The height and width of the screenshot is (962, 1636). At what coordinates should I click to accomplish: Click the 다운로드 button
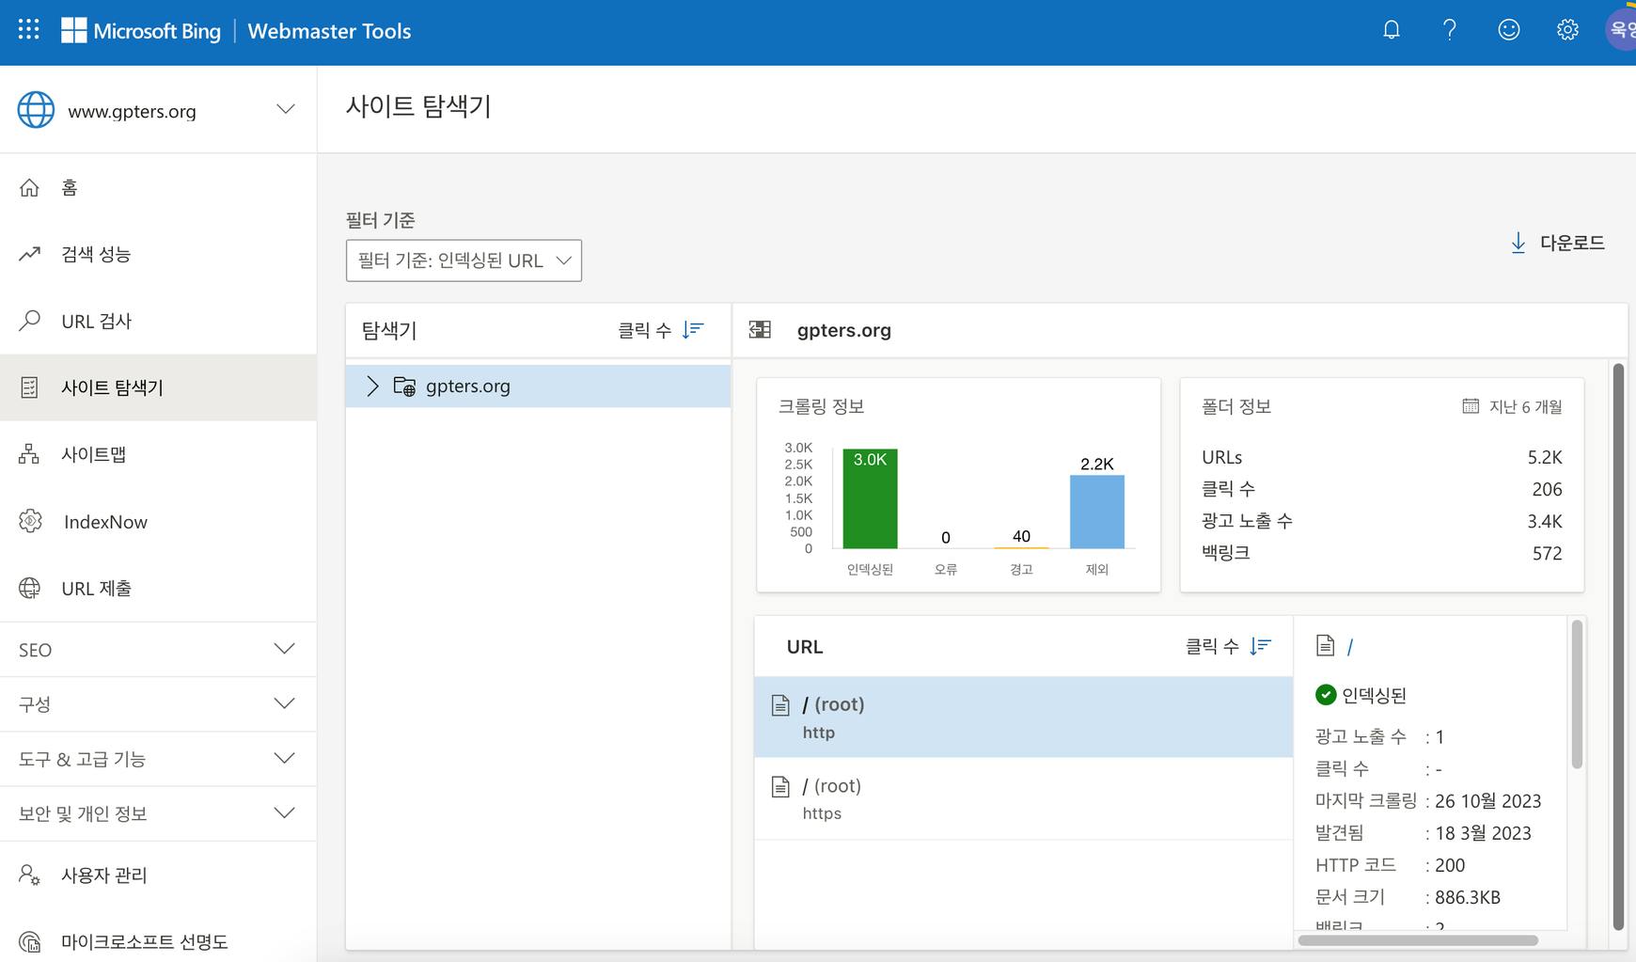pos(1557,243)
